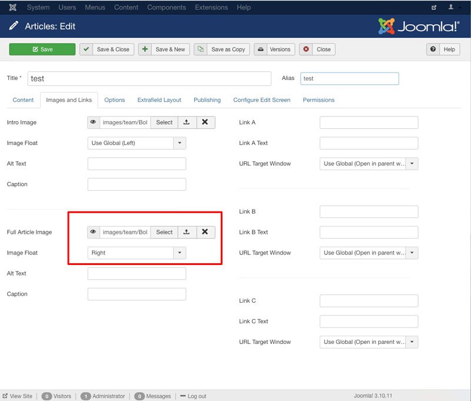Click the View Site link
This screenshot has height=401, width=471.
[18, 396]
